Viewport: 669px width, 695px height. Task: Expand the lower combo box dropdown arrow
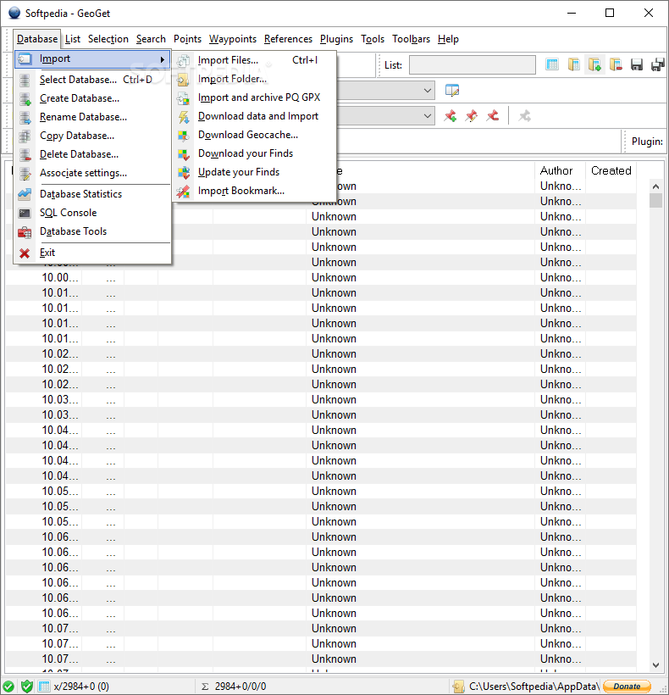(428, 116)
